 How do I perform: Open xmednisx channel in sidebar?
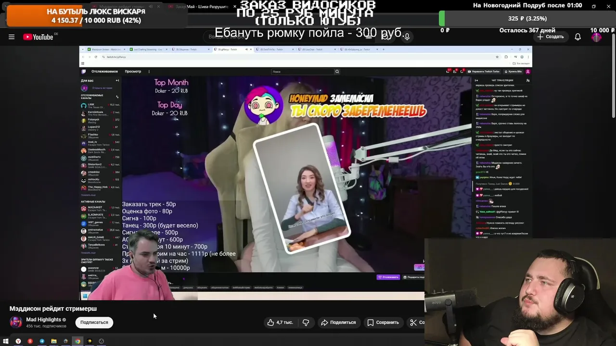pos(100,173)
